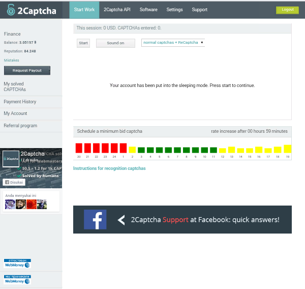The width and height of the screenshot is (305, 289).
Task: Click the session earnings status text
Action: click(119, 28)
